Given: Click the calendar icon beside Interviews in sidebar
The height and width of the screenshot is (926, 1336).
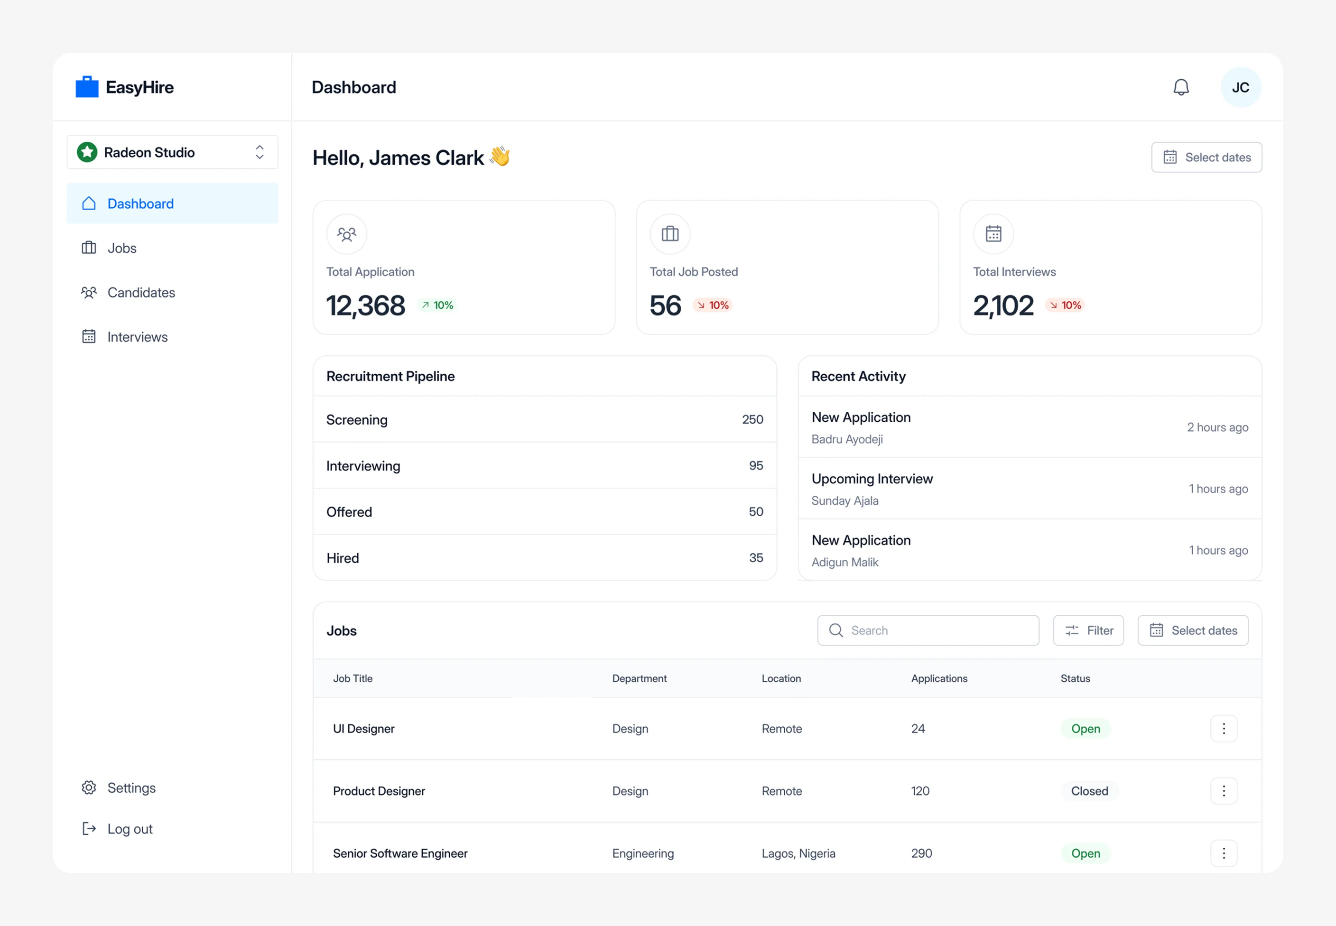Looking at the screenshot, I should coord(89,336).
